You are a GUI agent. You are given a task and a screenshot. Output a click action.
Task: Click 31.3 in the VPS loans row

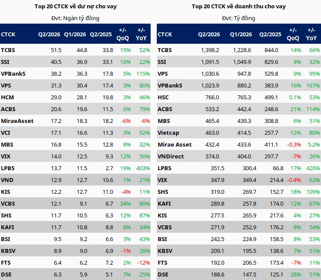coord(56,86)
